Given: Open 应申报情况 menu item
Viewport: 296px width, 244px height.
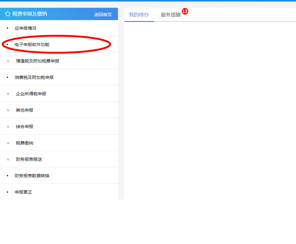Looking at the screenshot, I should tap(25, 28).
